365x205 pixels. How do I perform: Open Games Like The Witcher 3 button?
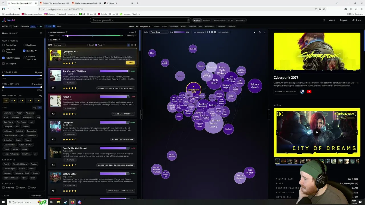(115, 88)
